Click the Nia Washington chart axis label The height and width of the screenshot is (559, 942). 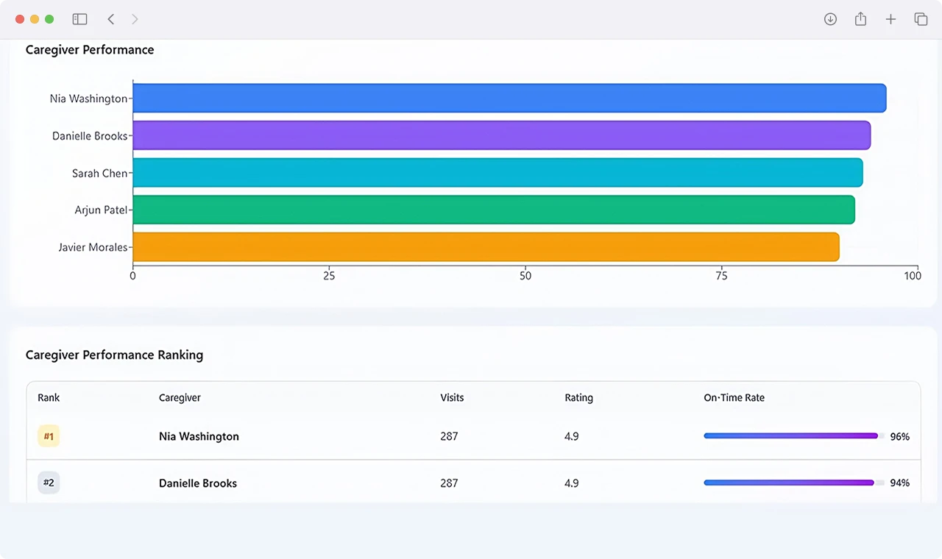click(88, 99)
